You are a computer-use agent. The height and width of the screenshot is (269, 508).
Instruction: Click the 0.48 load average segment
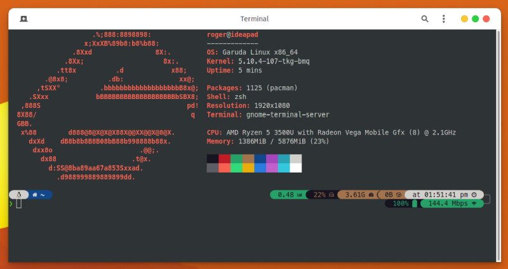tap(289, 195)
